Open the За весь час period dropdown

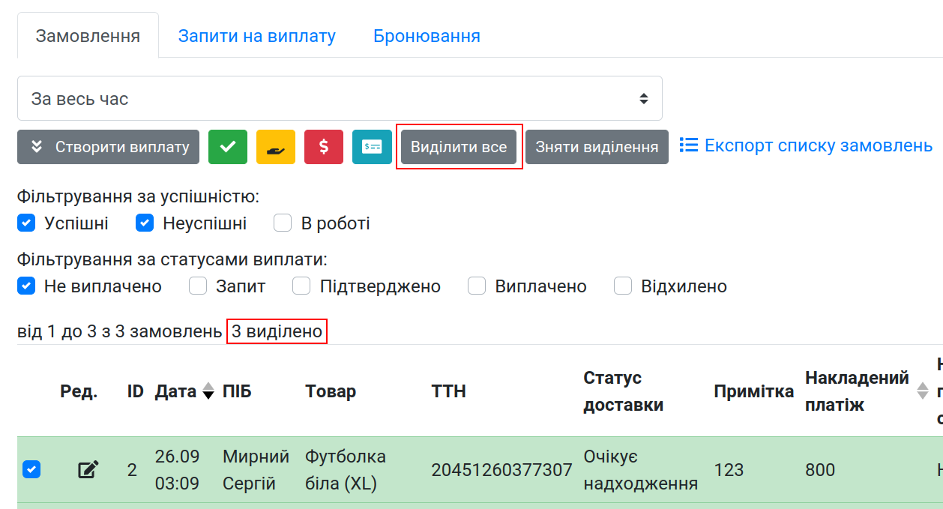point(340,98)
